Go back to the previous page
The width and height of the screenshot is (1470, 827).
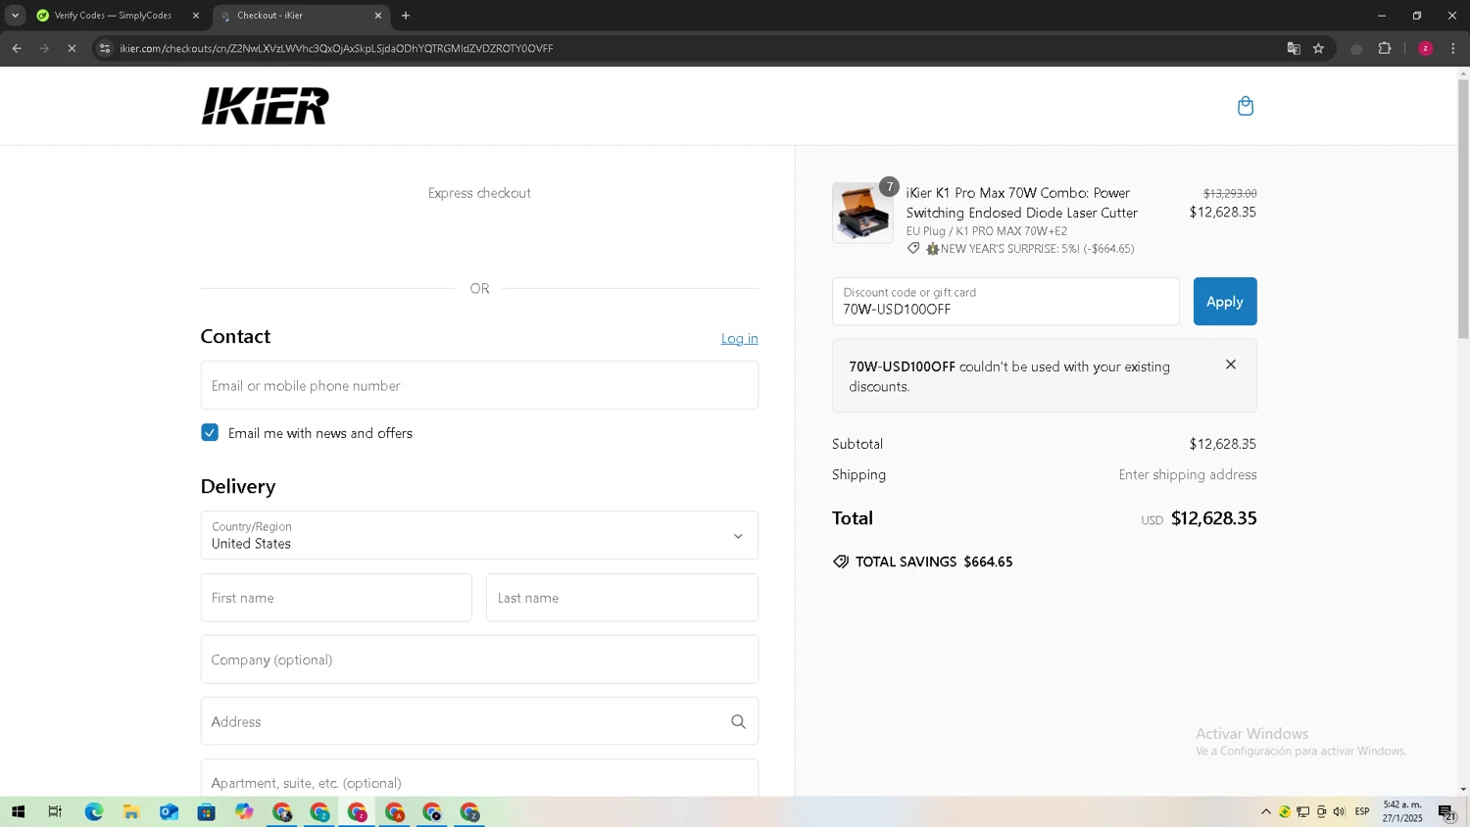[x=17, y=48]
